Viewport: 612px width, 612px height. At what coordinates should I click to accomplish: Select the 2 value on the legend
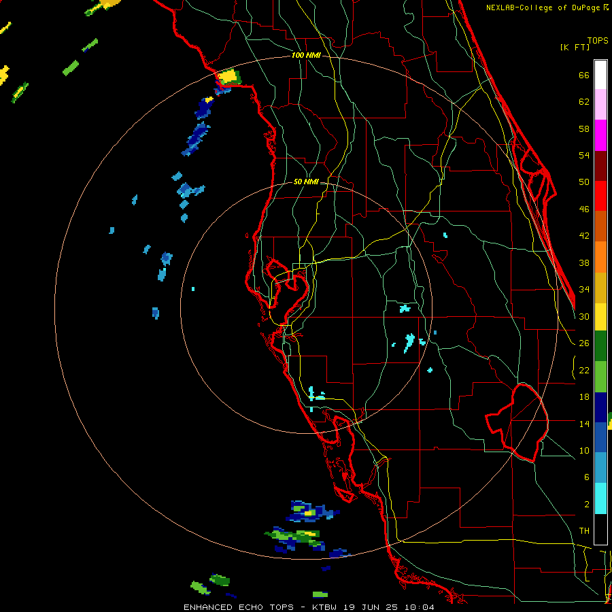pos(586,505)
